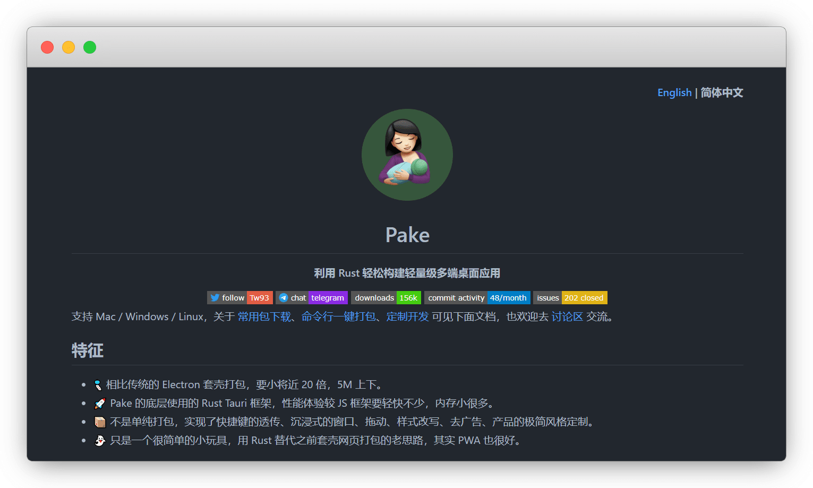This screenshot has width=813, height=488.
Task: Open the issues 202 closed badge
Action: 570,298
